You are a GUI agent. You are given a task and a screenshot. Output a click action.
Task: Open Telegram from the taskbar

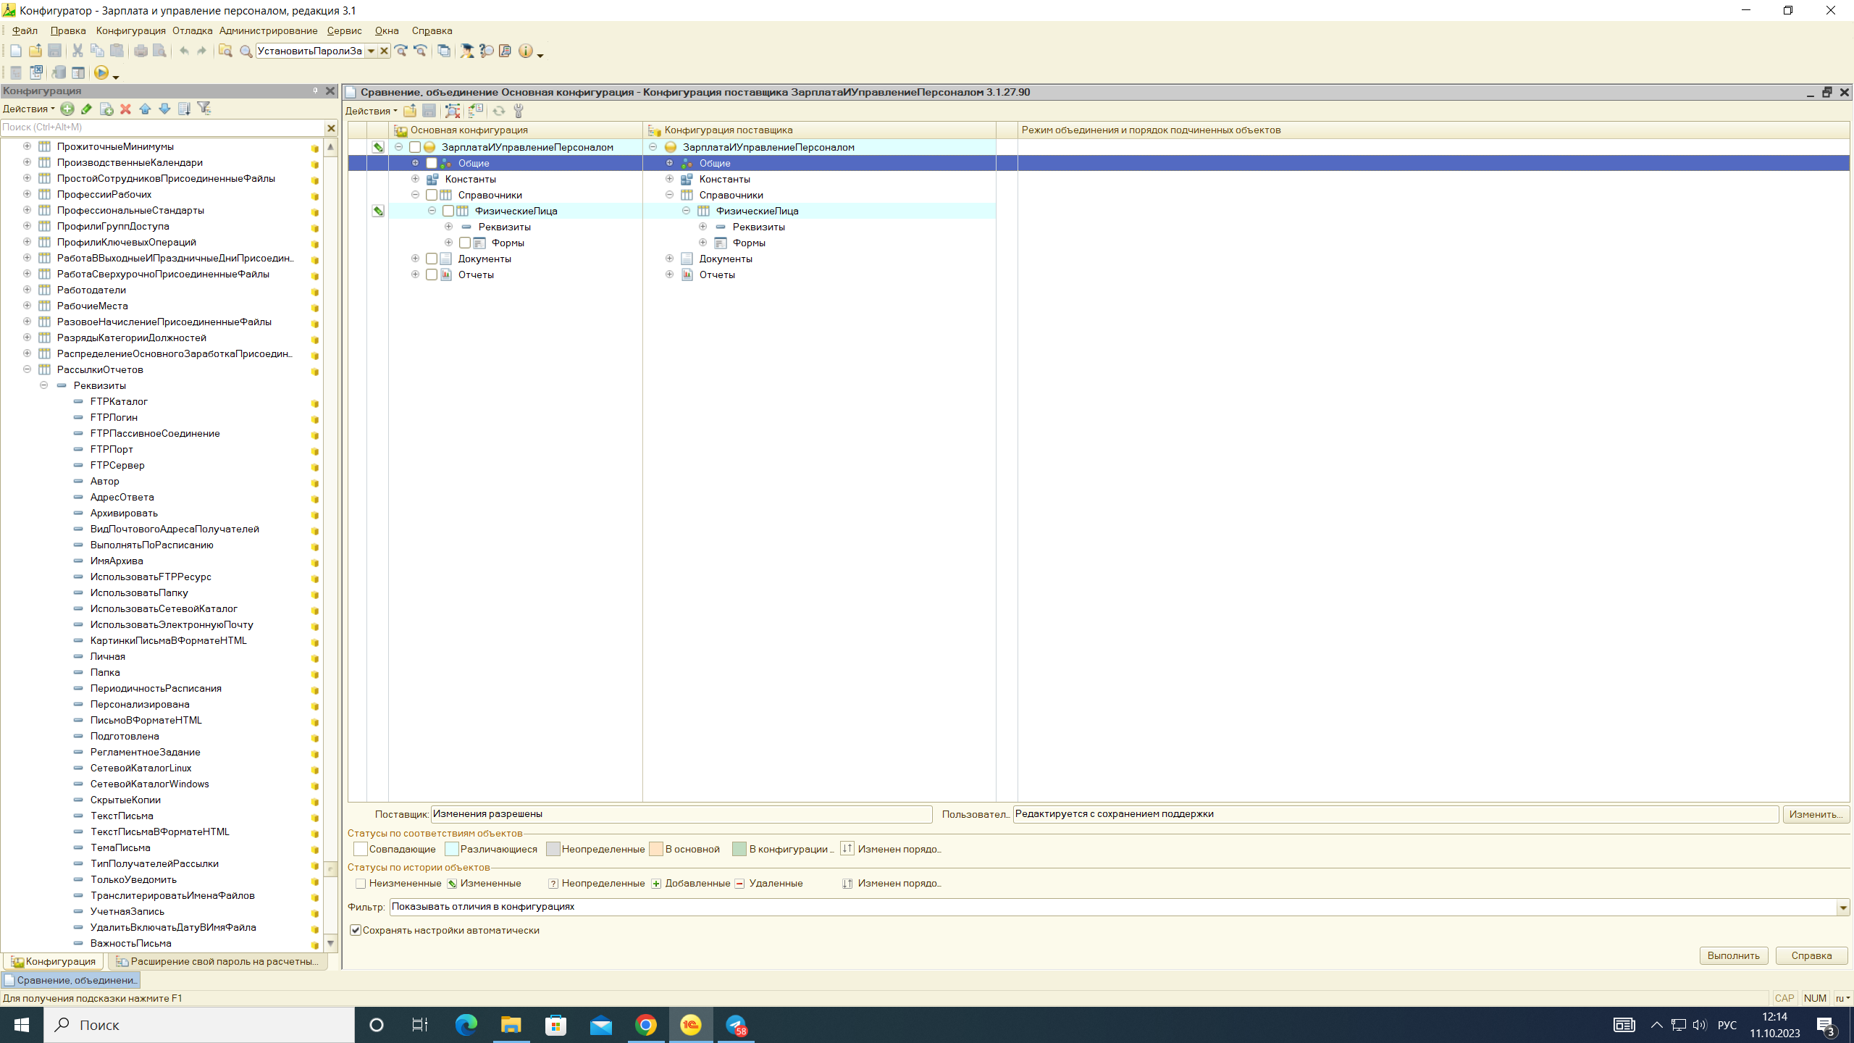(x=736, y=1024)
